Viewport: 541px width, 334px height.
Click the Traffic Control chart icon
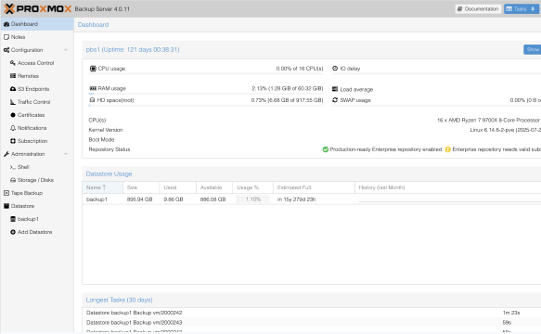point(13,102)
